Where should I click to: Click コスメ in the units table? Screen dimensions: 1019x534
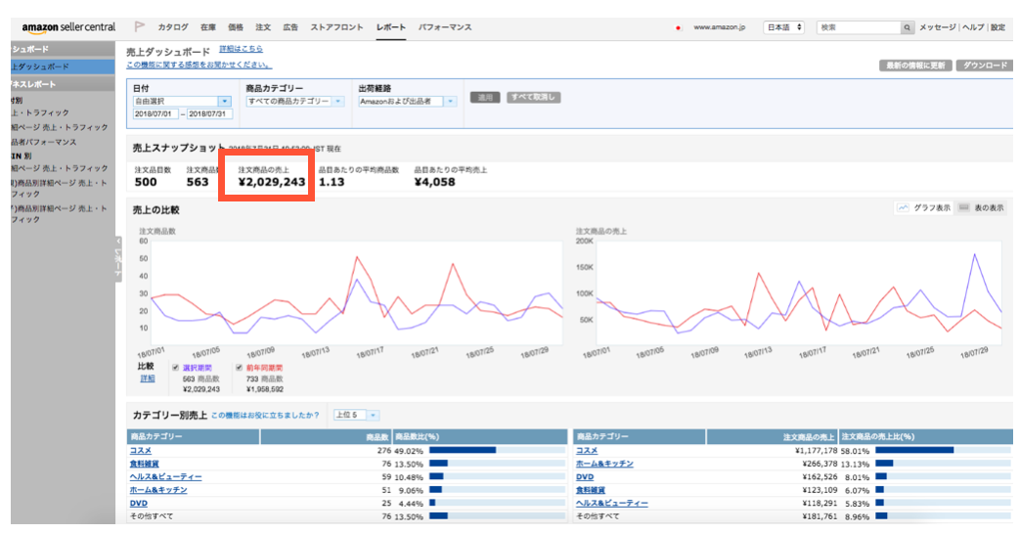click(x=141, y=450)
